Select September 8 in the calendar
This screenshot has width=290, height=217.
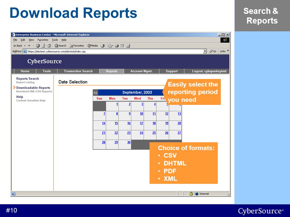point(117,114)
